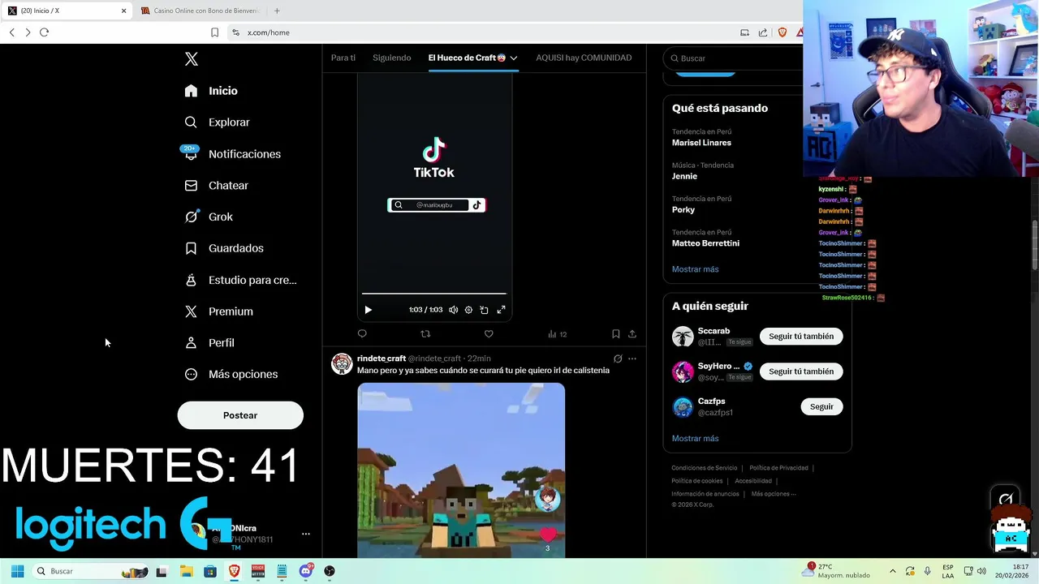1039x584 pixels.
Task: Open the Windows Start menu
Action: (17, 571)
